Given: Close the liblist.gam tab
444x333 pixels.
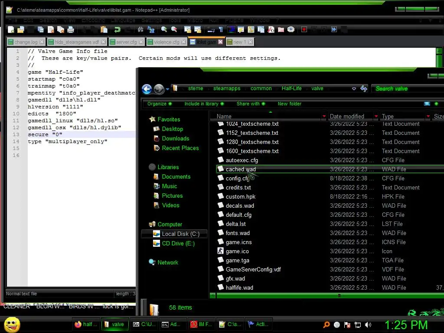Looking at the screenshot, I should coord(221,42).
